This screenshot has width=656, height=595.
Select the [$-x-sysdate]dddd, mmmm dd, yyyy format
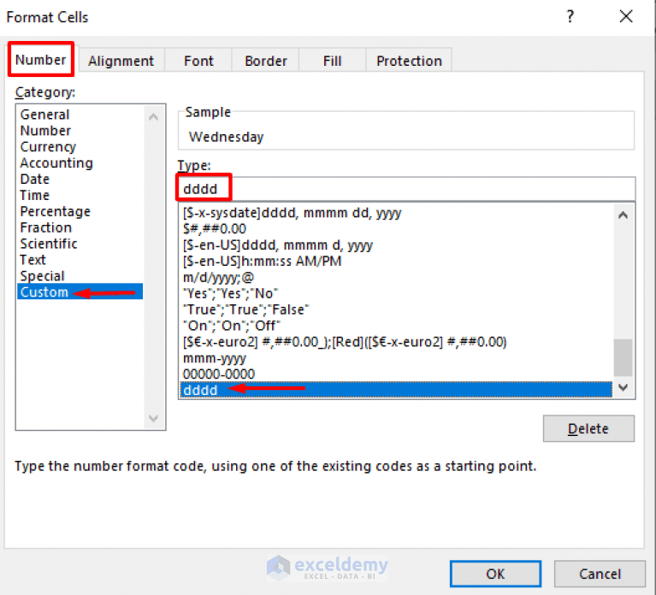tap(397, 213)
